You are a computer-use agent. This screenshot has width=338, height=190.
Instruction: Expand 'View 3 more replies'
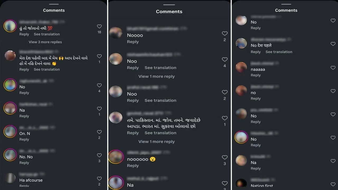45,42
